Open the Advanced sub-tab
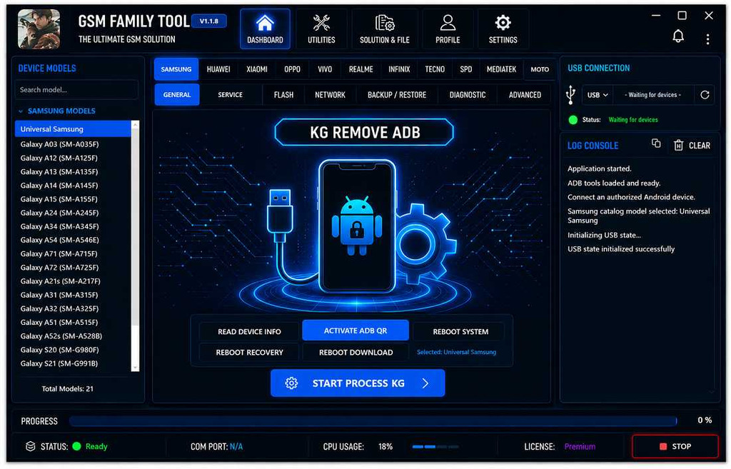731x469 pixels. 525,95
